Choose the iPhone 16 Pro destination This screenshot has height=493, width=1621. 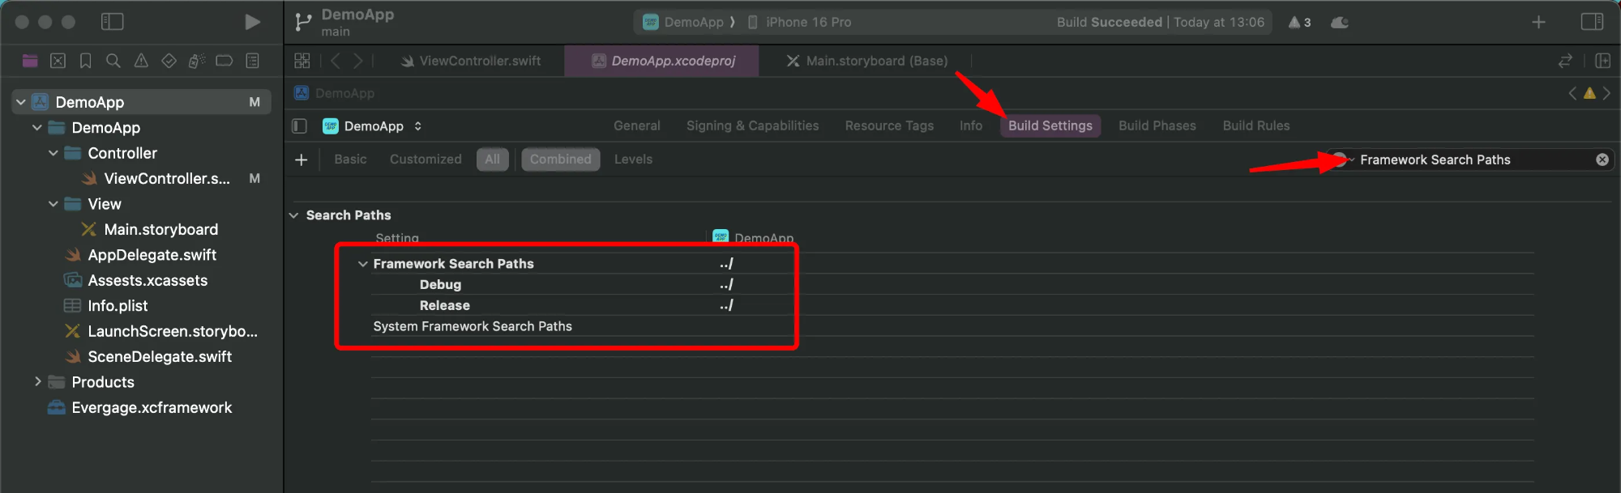[799, 22]
